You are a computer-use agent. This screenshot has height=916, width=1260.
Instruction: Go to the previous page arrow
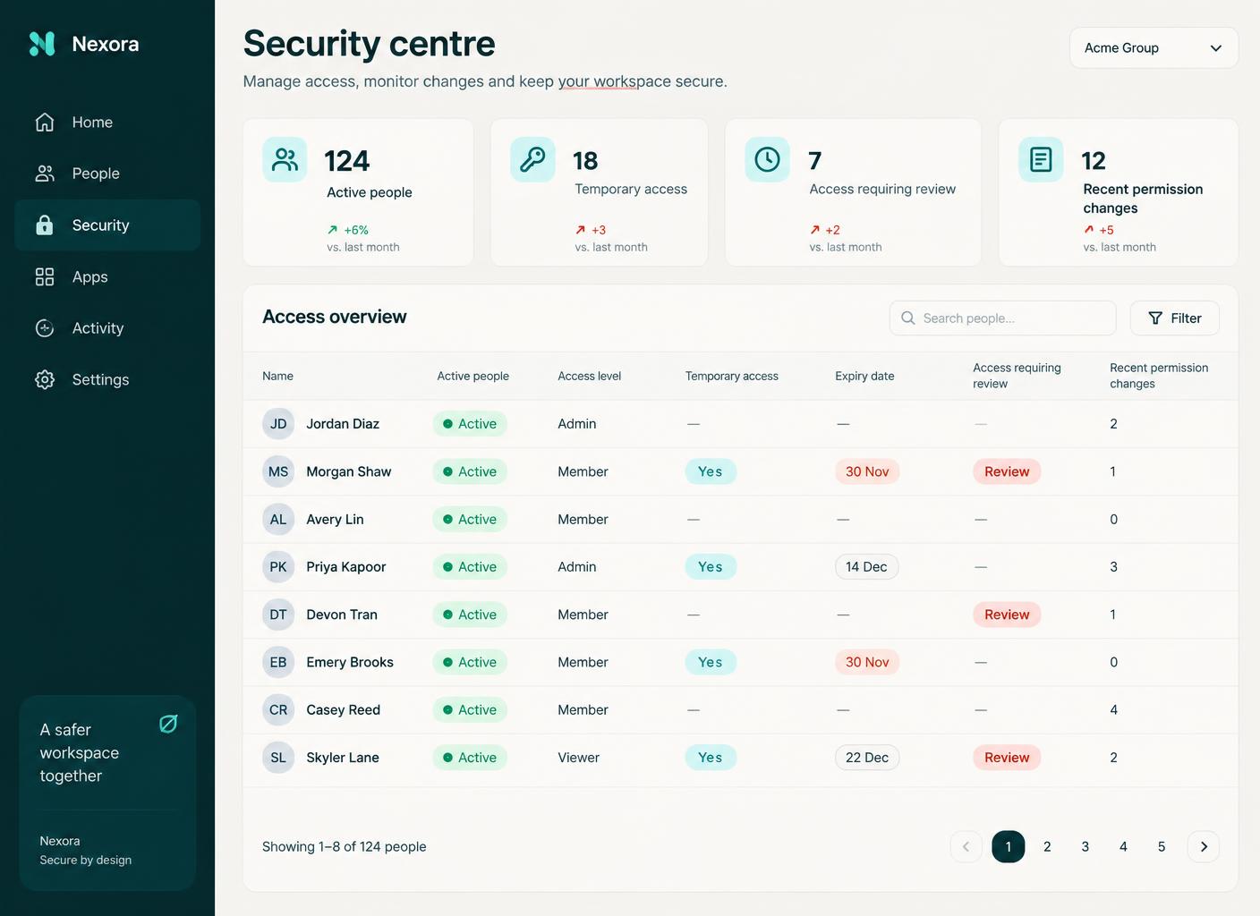coord(966,846)
